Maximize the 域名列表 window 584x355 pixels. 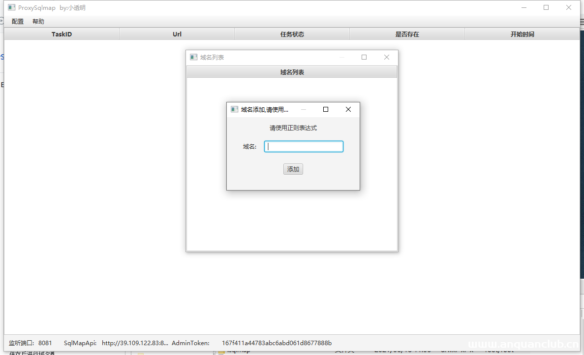coord(364,57)
